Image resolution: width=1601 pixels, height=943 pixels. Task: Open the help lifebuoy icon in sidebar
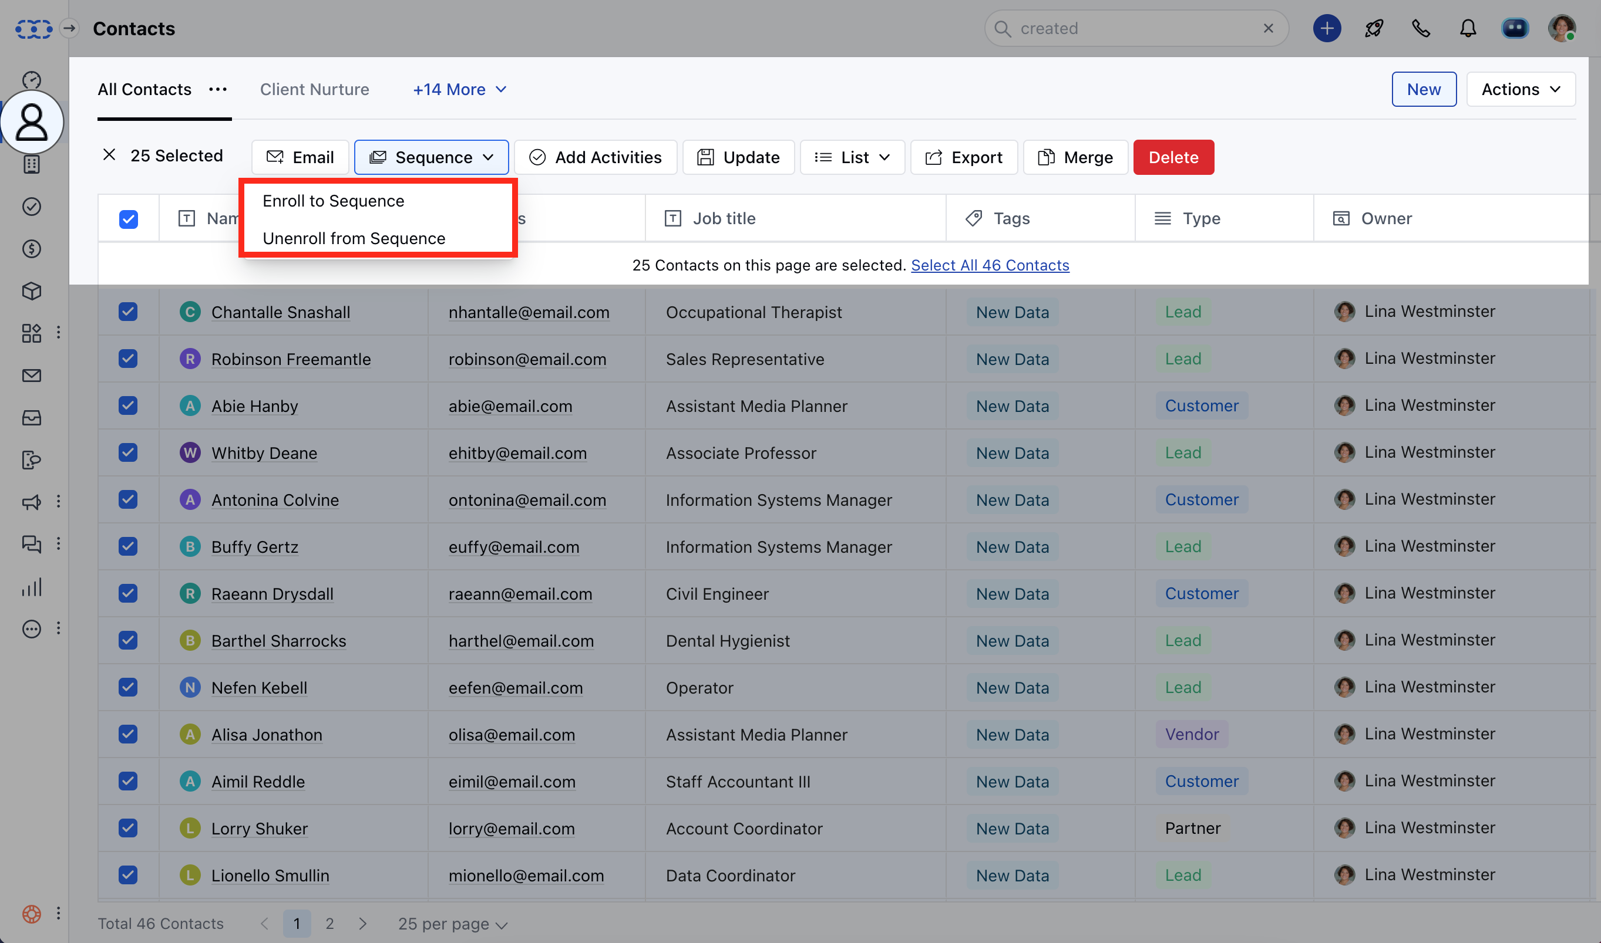point(31,914)
